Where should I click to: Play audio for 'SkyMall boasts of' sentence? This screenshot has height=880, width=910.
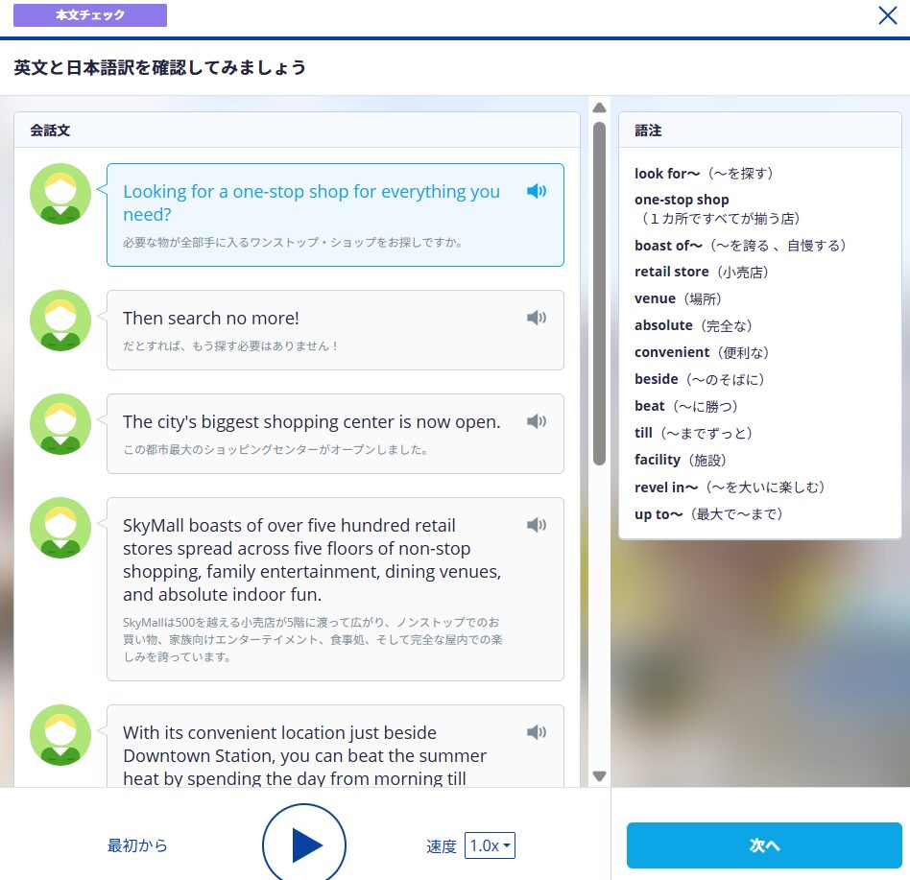536,525
